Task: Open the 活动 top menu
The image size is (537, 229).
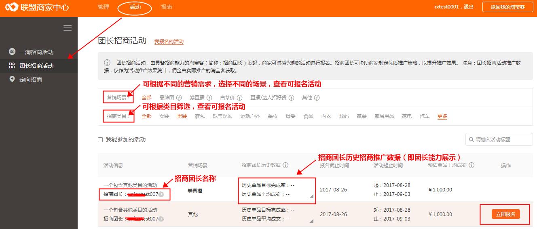Action: coord(135,7)
